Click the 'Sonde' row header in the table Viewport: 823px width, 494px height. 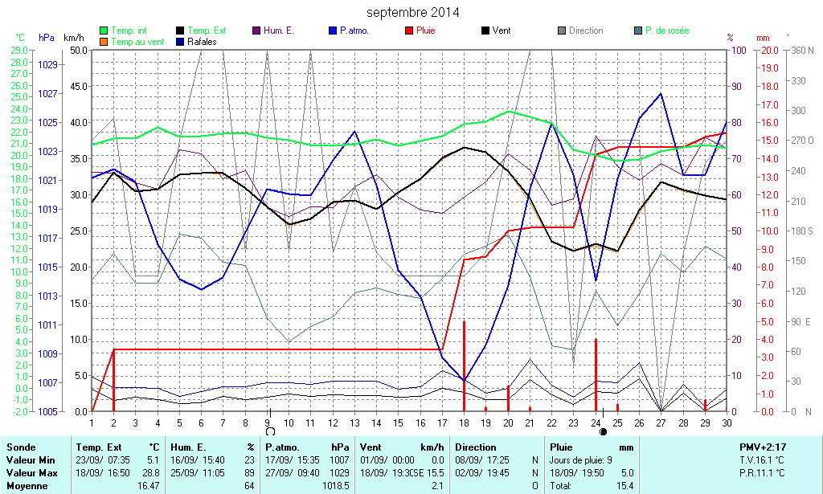pos(21,447)
